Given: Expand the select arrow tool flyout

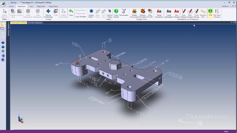Looking at the screenshot, I should 5,24.
